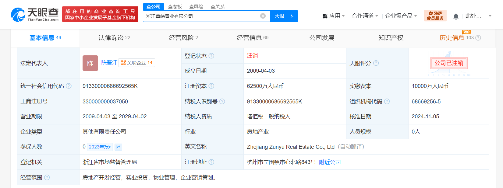The width and height of the screenshot is (503, 188).
Task: Click approval date 2024-11-05
Action: pos(425,117)
